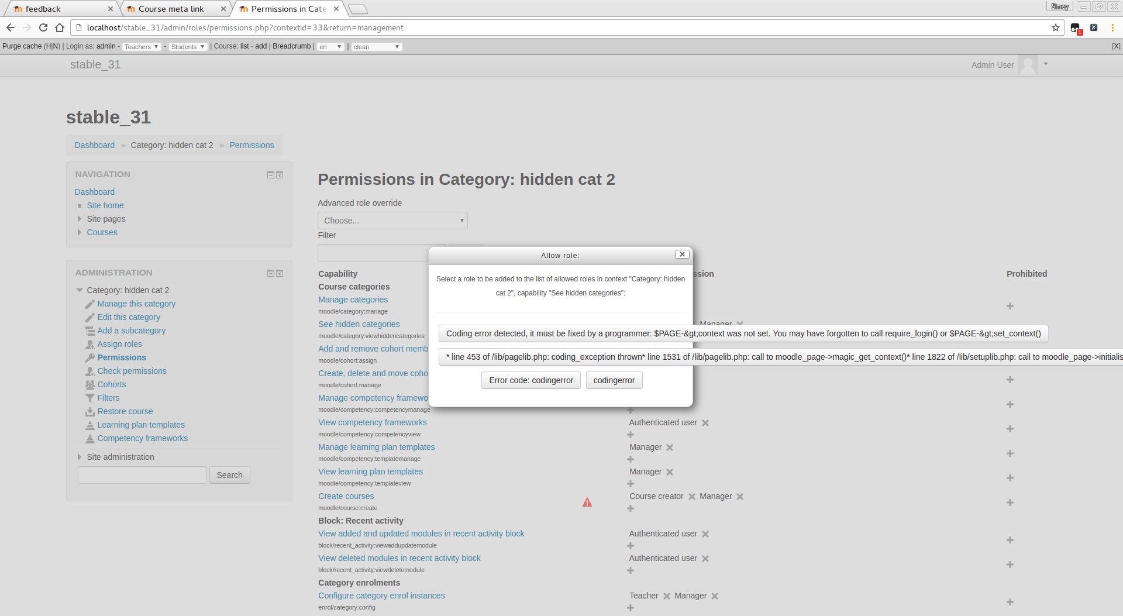The image size is (1123, 616).
Task: Add prohibited role for Configure category enrol instances
Action: pyautogui.click(x=1010, y=602)
